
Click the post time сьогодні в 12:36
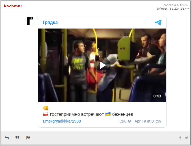176,5
